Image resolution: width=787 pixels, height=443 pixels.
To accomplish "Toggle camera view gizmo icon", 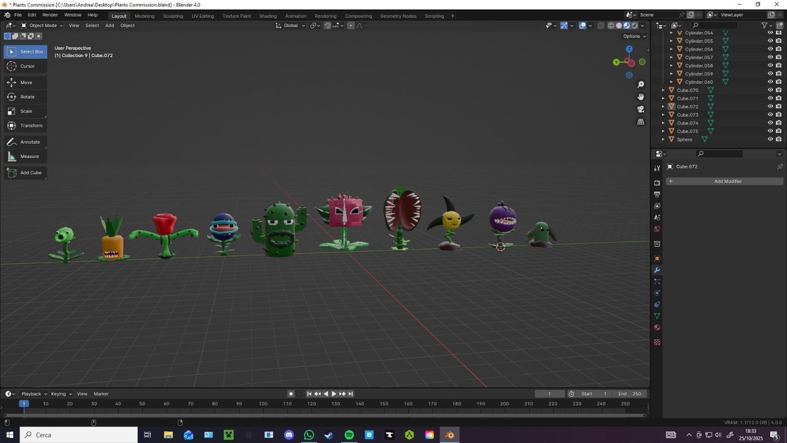I will pos(641,110).
